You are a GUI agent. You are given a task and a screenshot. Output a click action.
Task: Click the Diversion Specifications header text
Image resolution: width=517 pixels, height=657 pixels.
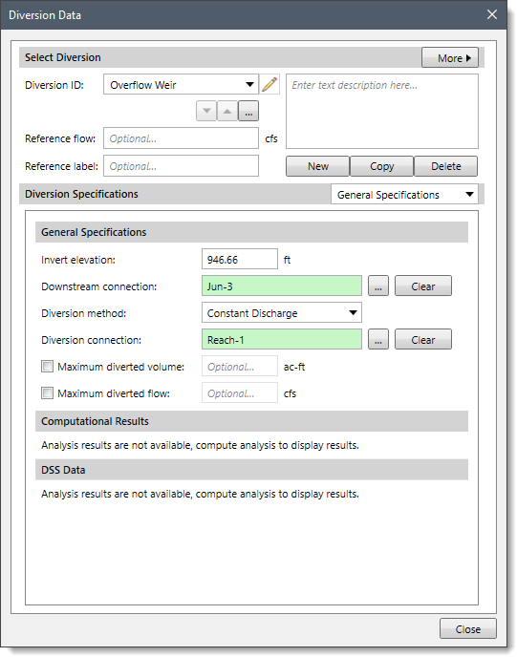point(81,194)
